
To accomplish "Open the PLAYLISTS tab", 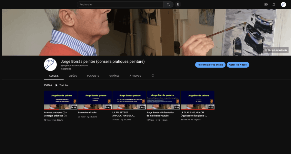I will pyautogui.click(x=93, y=76).
